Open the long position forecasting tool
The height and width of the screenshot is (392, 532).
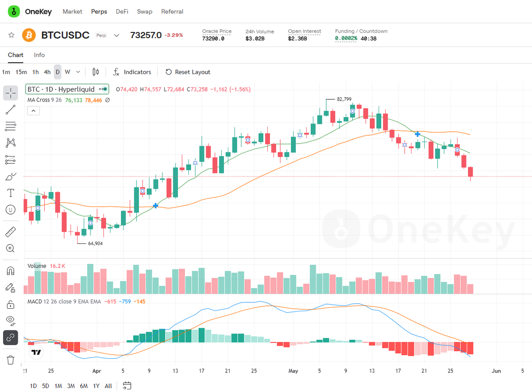(x=11, y=160)
